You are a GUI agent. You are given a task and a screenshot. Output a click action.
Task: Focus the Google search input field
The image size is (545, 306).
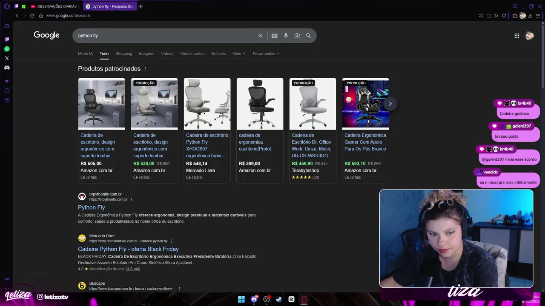[x=166, y=36]
